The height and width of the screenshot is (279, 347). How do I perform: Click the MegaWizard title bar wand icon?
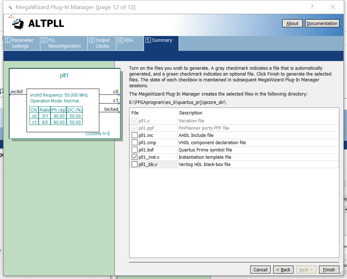(10, 7)
